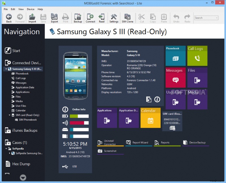Click inside the Search field

point(206,18)
